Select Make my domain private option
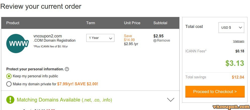Image resolution: width=250 pixels, height=110 pixels. 9,84
